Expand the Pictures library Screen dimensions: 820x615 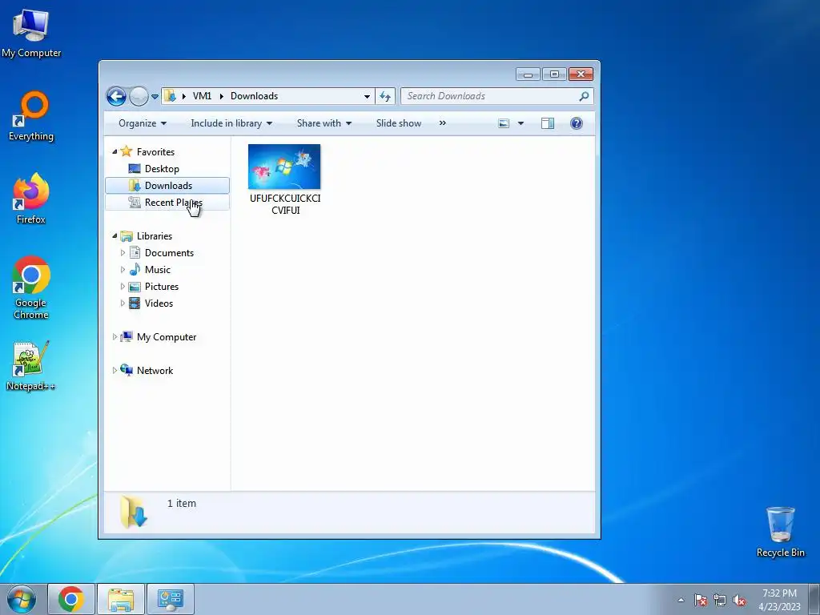click(x=123, y=287)
